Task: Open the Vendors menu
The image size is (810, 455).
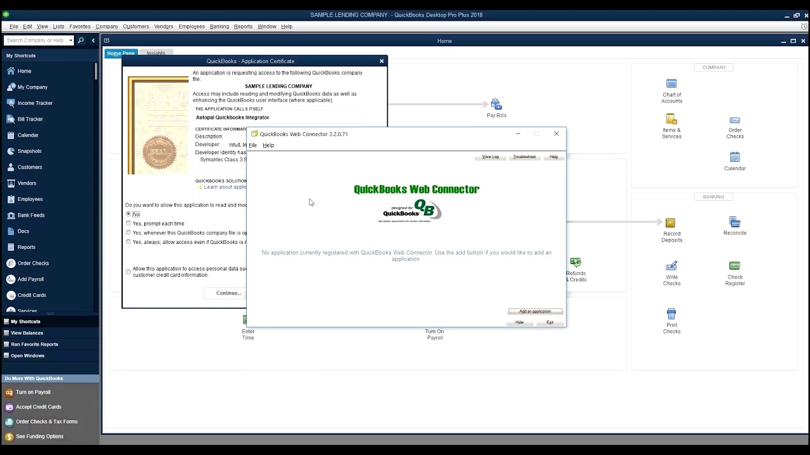Action: pos(163,27)
